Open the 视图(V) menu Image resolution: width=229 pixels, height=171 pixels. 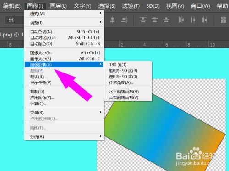coord(175,6)
